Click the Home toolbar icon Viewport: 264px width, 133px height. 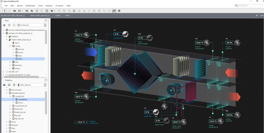tap(32, 11)
